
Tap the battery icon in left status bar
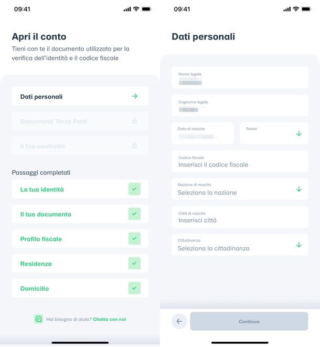[146, 9]
